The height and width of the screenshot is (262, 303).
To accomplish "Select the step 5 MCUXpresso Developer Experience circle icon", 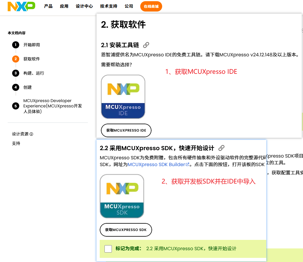I will [x=15, y=106].
